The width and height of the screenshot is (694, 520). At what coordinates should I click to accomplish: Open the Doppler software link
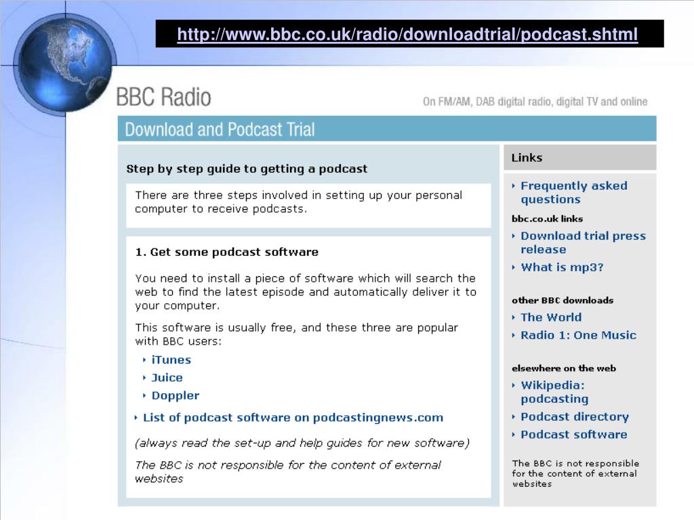(x=176, y=395)
